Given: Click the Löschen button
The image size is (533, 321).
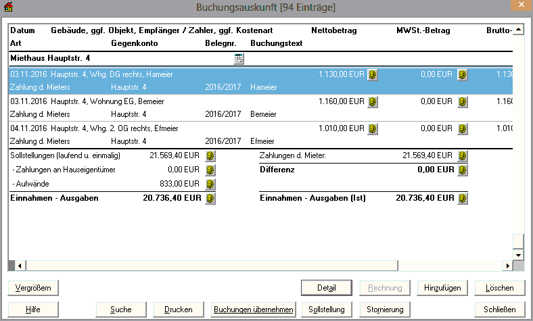Looking at the screenshot, I should tap(500, 288).
